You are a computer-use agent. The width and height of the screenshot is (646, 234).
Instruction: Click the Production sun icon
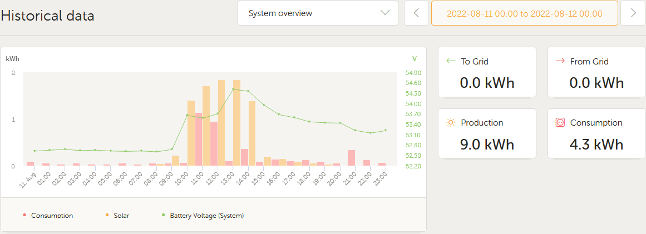pyautogui.click(x=451, y=123)
